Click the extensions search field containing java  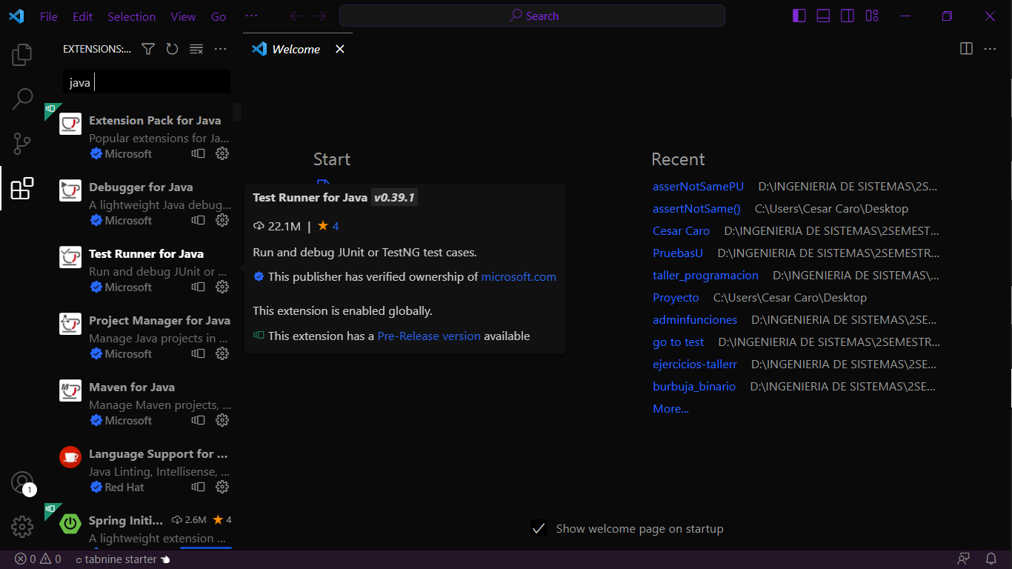coord(147,82)
